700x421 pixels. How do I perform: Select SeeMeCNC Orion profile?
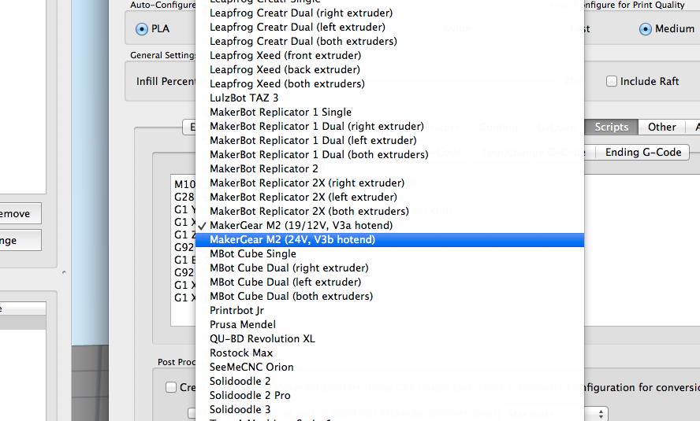point(251,367)
